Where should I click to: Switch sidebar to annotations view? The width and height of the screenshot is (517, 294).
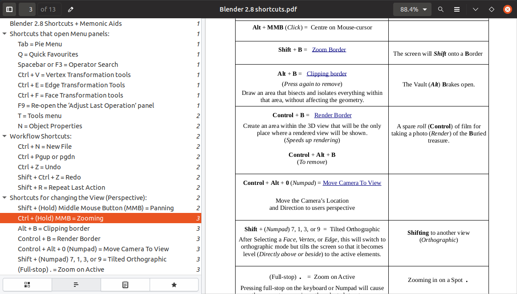(125, 285)
